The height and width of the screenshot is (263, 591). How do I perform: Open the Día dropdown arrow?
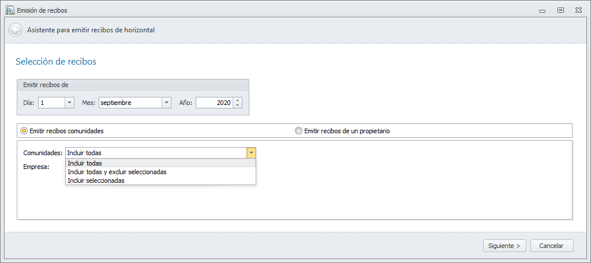tap(69, 103)
